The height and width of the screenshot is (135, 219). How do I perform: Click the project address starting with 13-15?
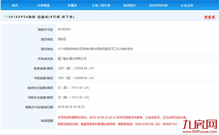coord(95,49)
